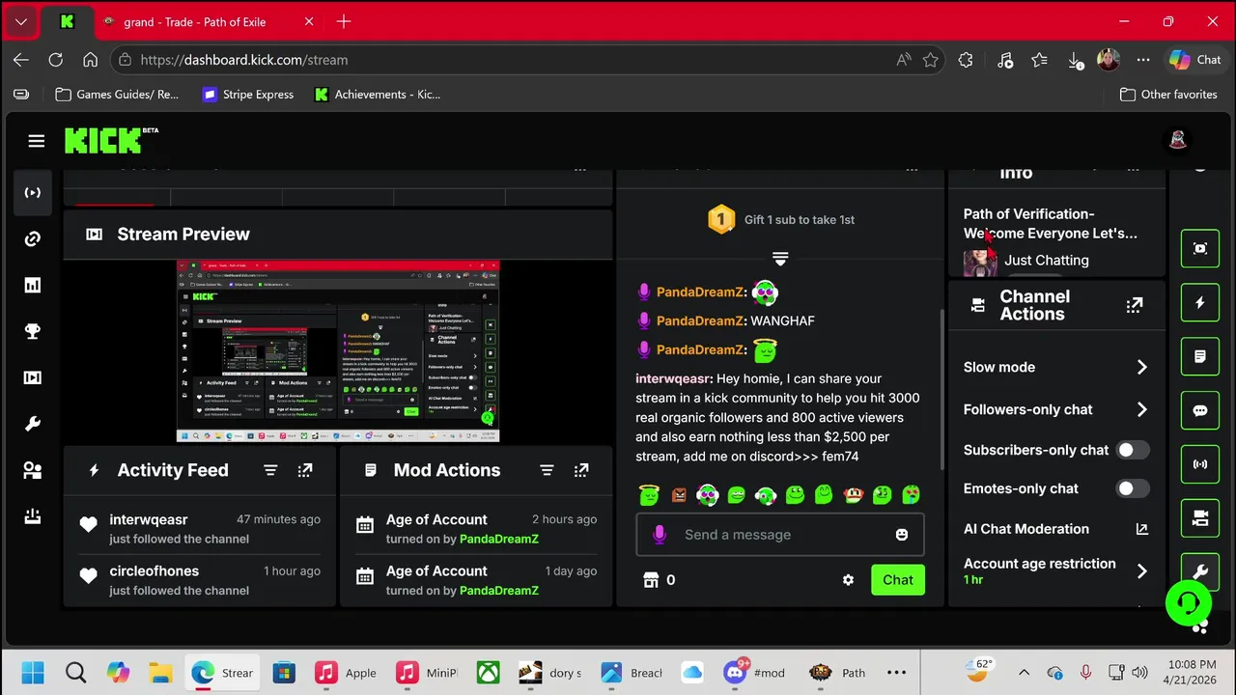The height and width of the screenshot is (695, 1236).
Task: Pop out the Mod Actions panel
Action: [581, 470]
